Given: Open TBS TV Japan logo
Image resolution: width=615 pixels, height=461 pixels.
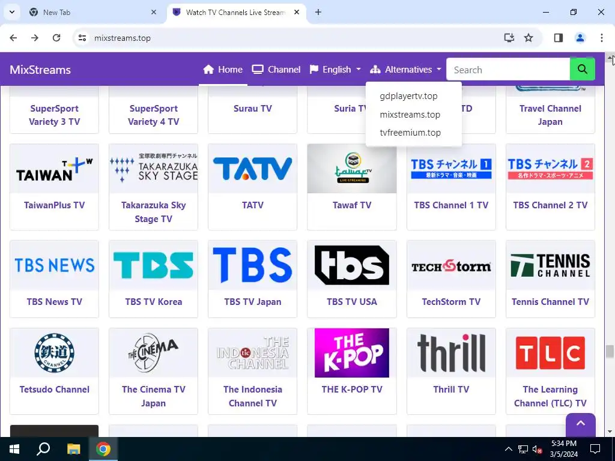Looking at the screenshot, I should coord(253,265).
